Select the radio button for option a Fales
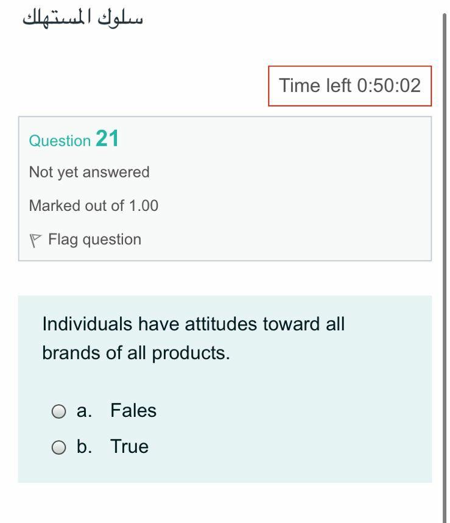 [58, 411]
